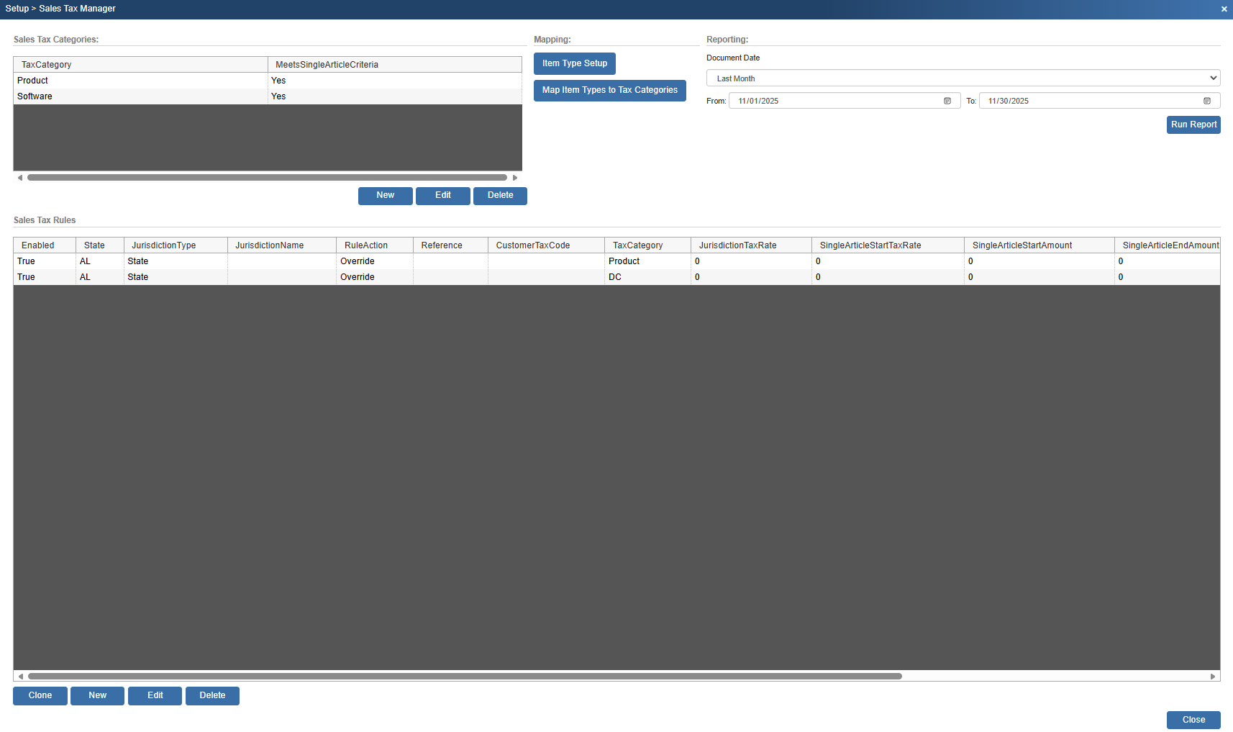The image size is (1233, 732).
Task: Click left arrow of Tax Categories scrollbar
Action: pyautogui.click(x=20, y=178)
